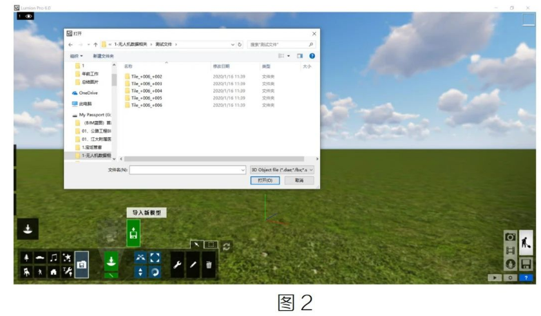Open Build mode with the worker icon

[526, 243]
